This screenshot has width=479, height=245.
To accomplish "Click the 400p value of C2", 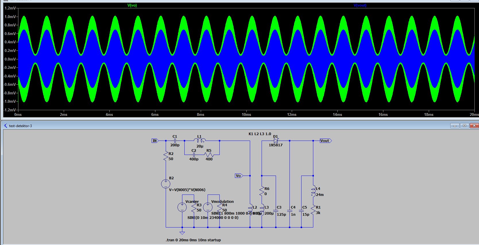I will (x=194, y=159).
